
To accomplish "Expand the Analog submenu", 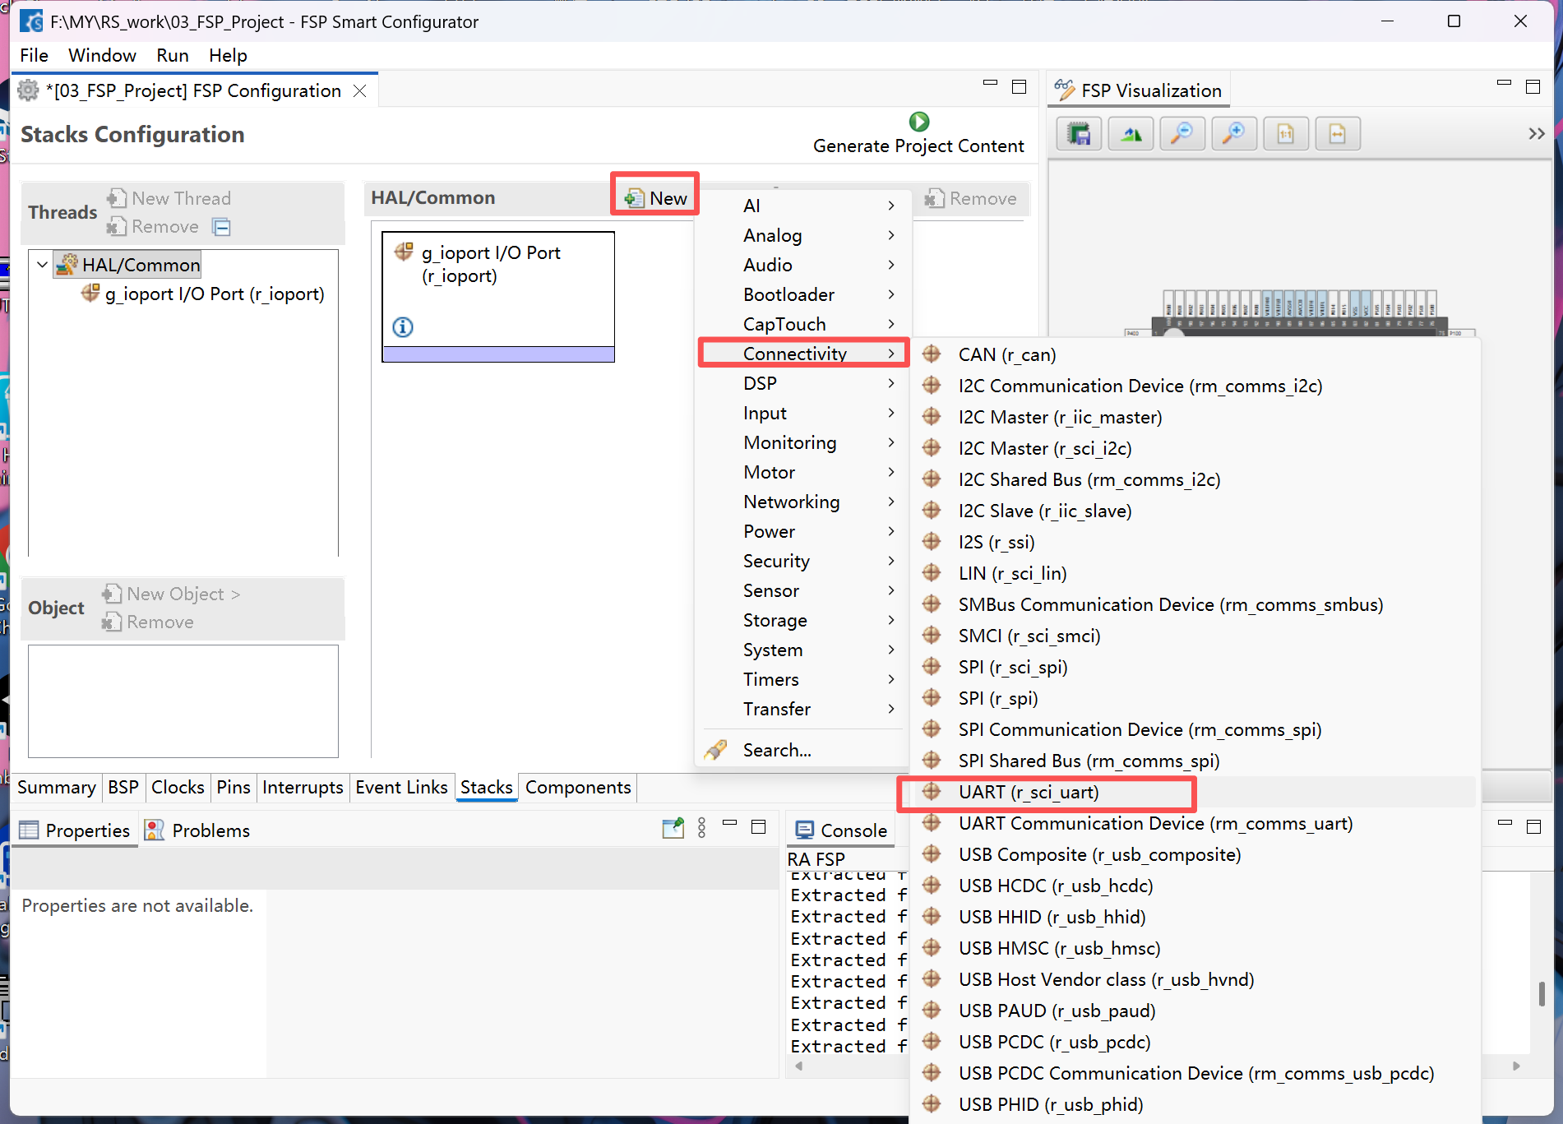I will click(802, 235).
